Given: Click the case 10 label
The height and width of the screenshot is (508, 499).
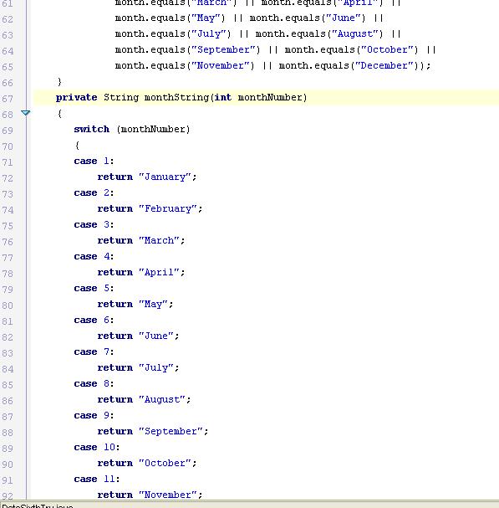Looking at the screenshot, I should click(x=97, y=447).
